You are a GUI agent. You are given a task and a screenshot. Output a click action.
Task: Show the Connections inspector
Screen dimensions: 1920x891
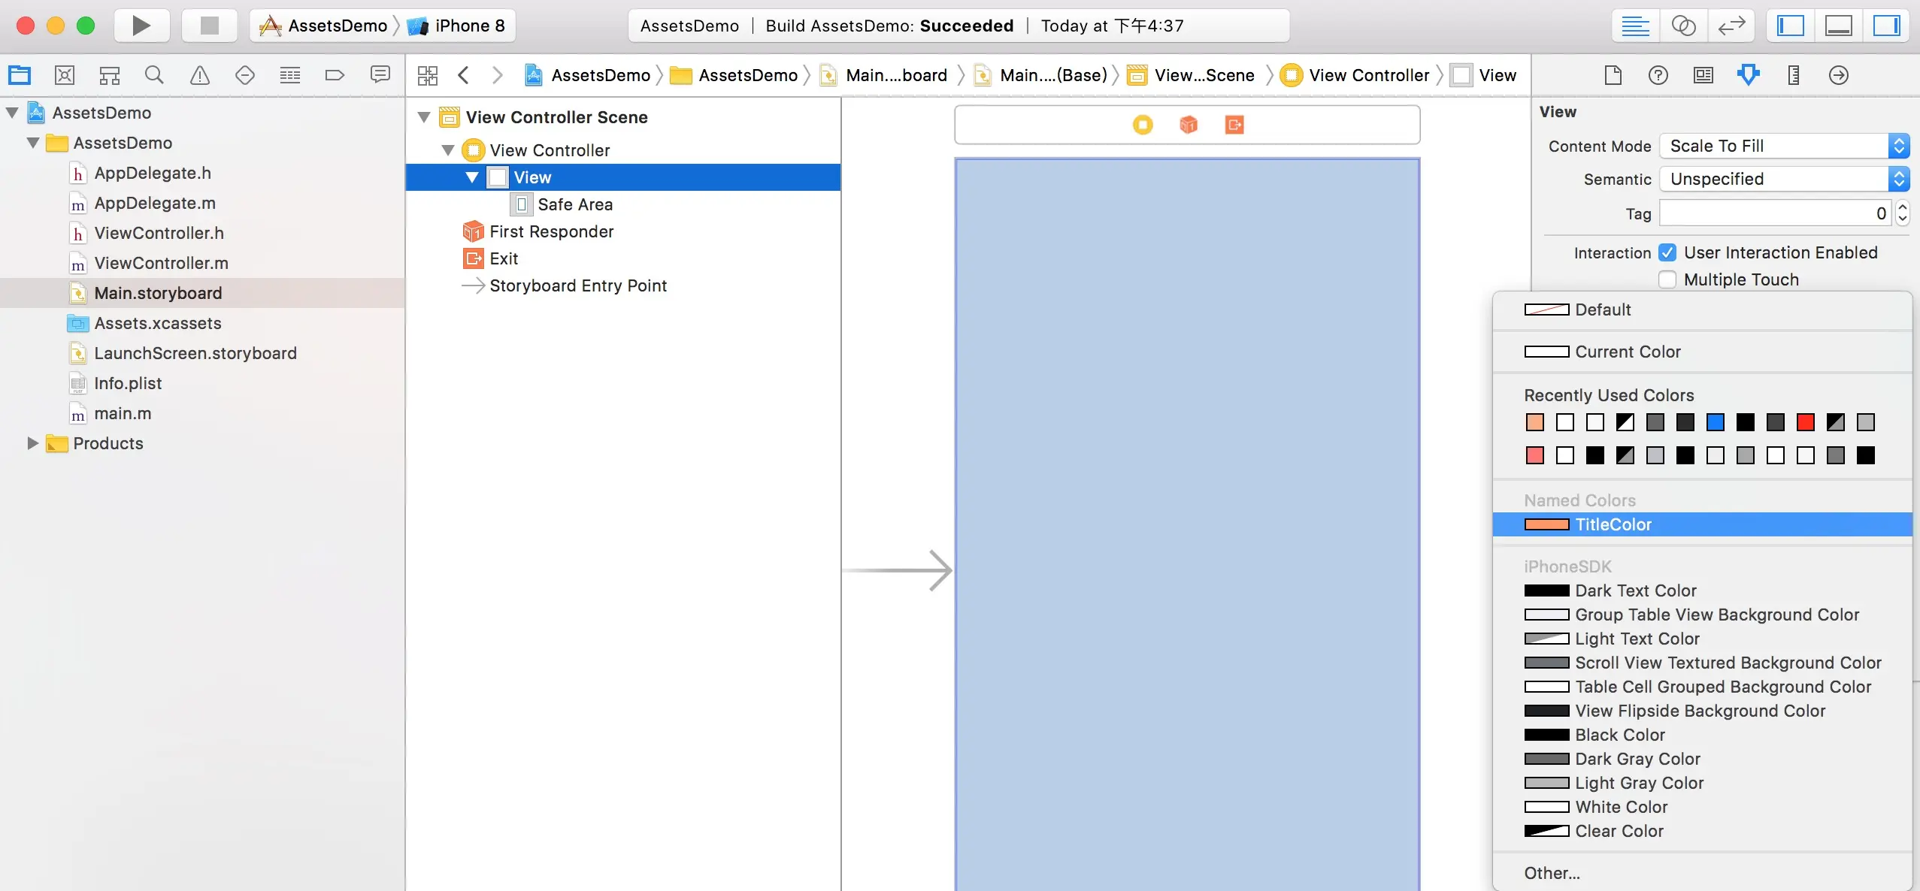coord(1838,75)
